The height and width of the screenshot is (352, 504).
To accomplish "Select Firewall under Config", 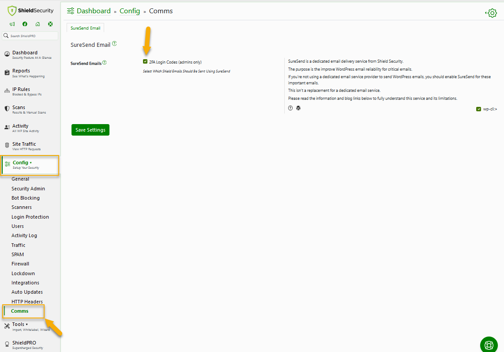I will coord(20,264).
